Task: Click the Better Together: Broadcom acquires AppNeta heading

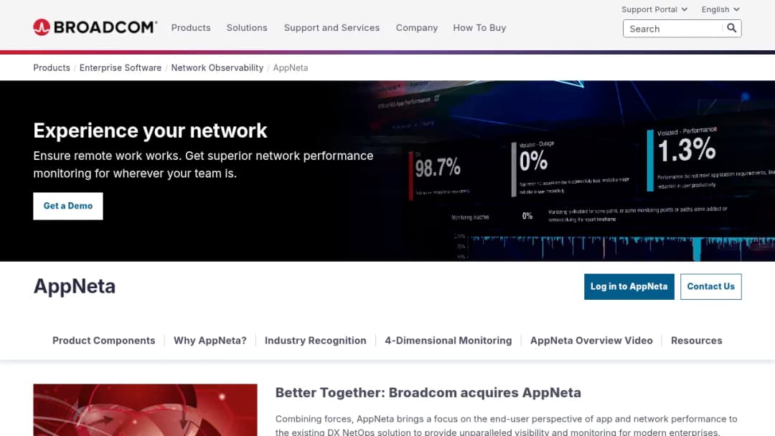Action: coord(428,392)
